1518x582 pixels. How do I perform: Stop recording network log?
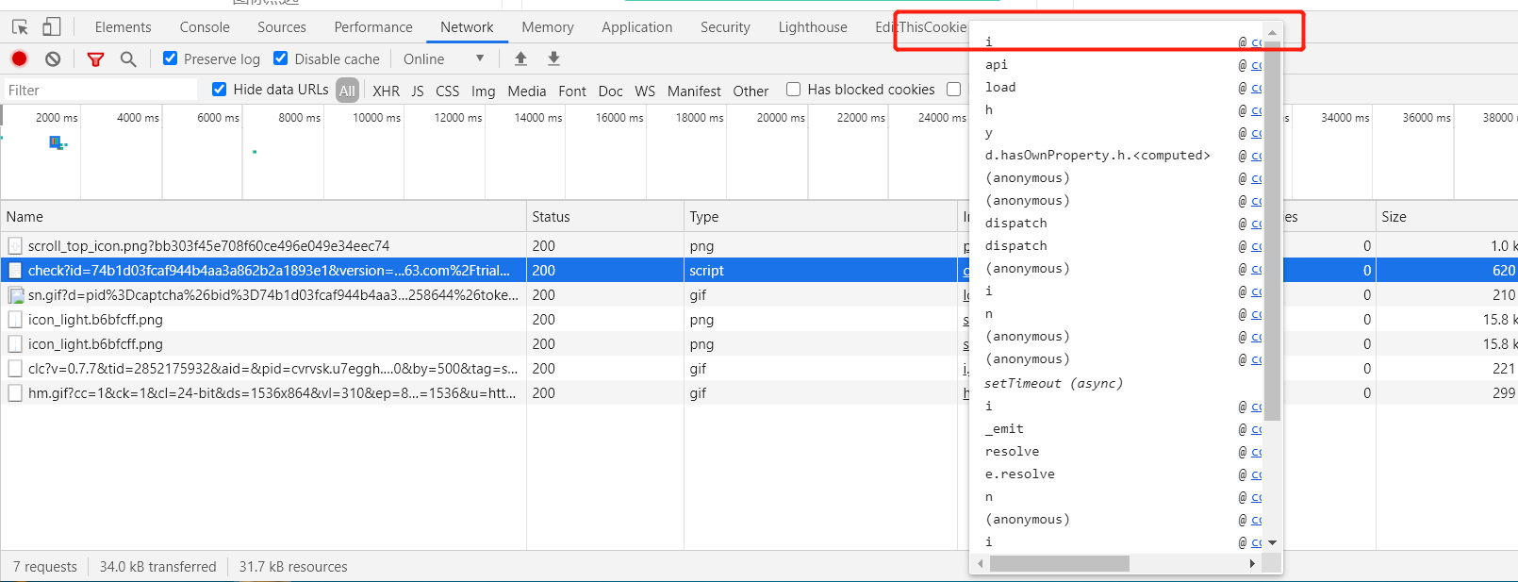click(x=19, y=58)
